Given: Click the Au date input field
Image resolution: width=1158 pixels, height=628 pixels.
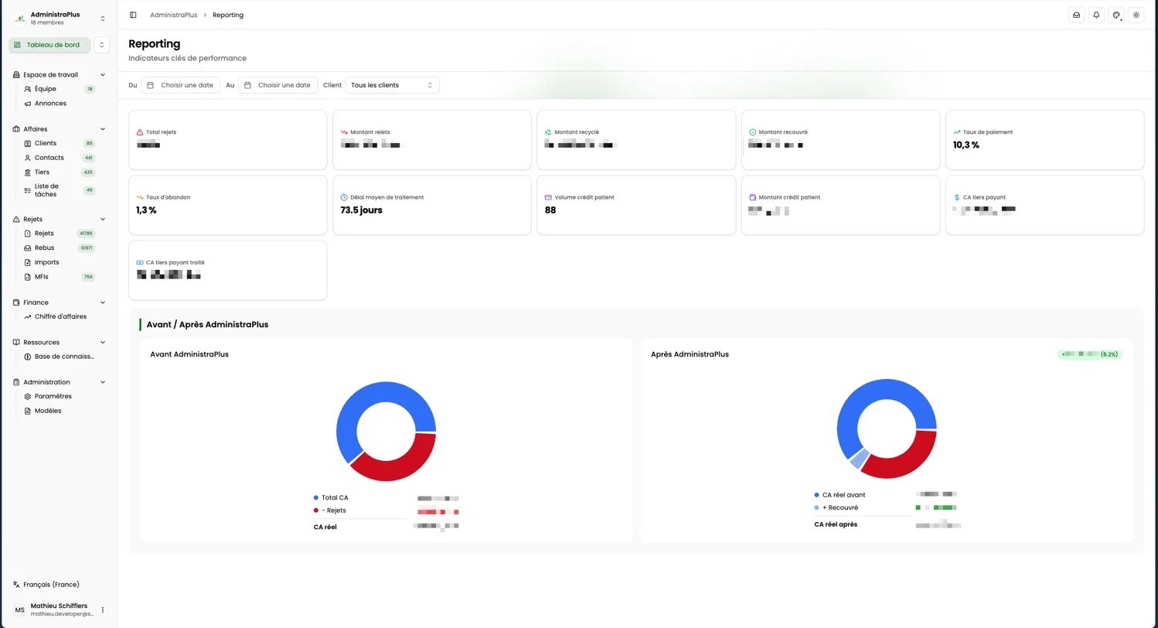Looking at the screenshot, I should (278, 85).
